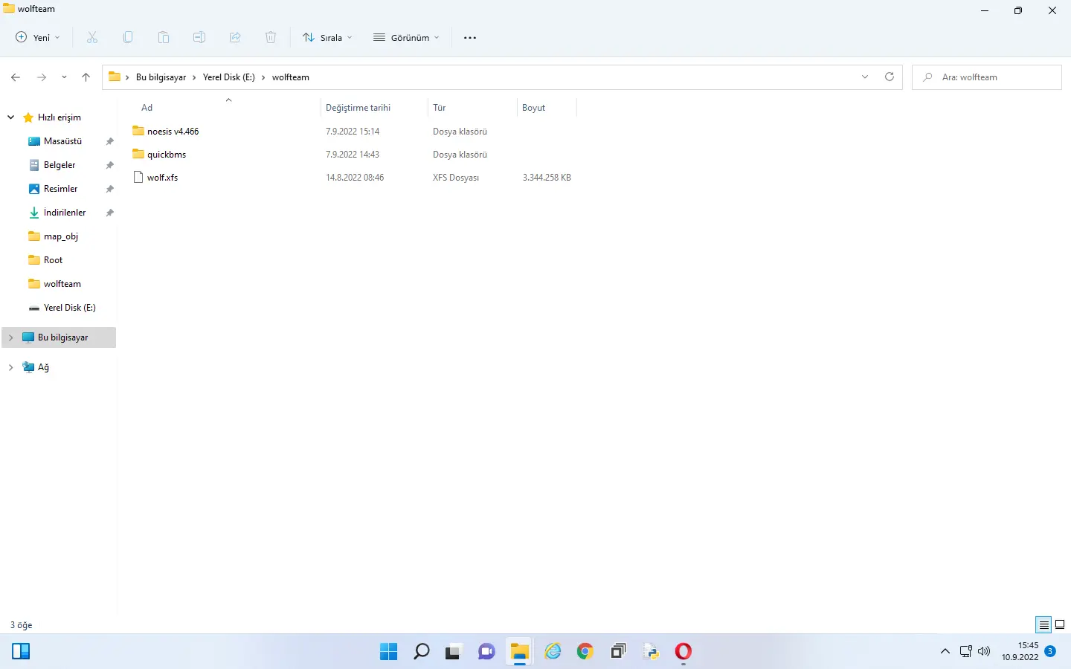Cut selection using the scissors icon
The height and width of the screenshot is (669, 1071).
92,37
